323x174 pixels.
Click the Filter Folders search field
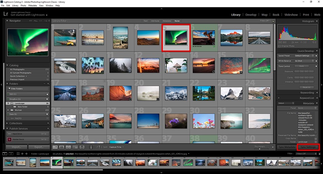(x=28, y=89)
